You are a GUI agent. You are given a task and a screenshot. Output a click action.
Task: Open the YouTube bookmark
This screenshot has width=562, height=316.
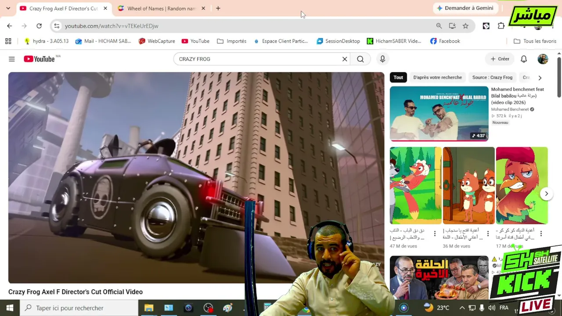coord(195,41)
